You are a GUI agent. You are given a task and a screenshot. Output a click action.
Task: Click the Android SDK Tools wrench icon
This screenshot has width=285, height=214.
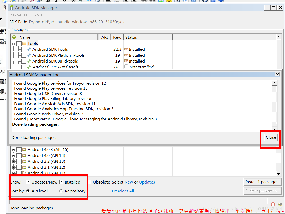coord(29,49)
